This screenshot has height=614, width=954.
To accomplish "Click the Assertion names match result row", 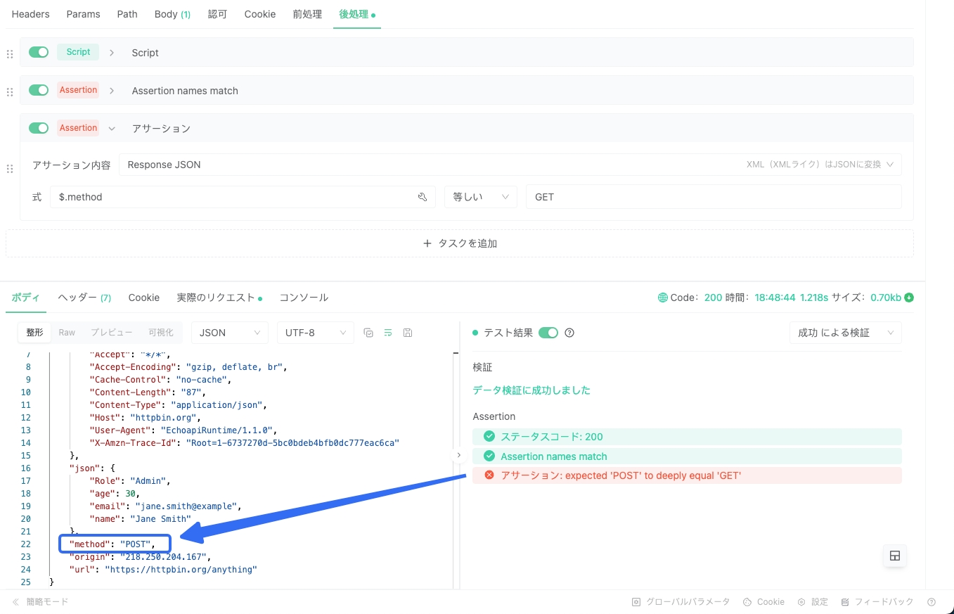I will 687,456.
